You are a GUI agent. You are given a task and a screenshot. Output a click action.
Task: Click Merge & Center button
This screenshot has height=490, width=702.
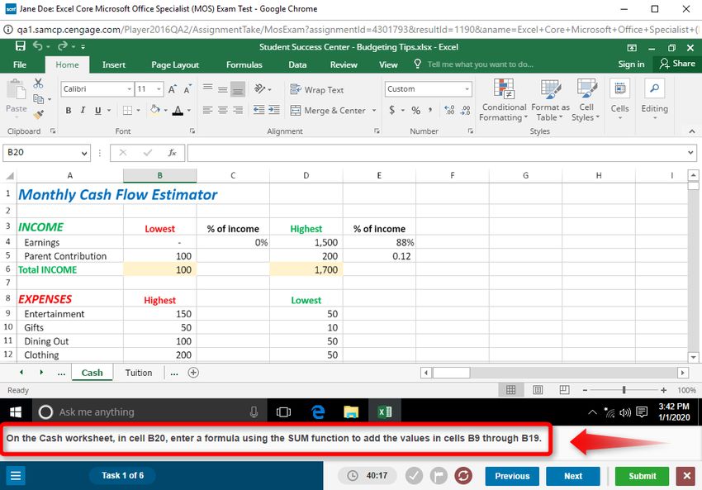click(328, 110)
